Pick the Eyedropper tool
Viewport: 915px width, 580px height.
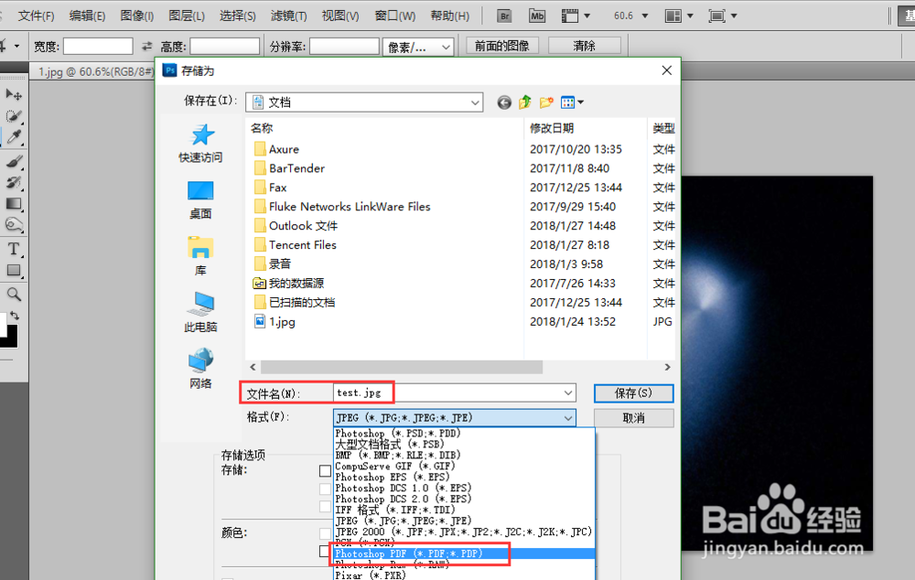click(x=13, y=138)
